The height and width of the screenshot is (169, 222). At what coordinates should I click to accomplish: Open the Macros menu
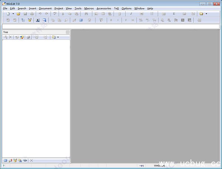point(89,8)
